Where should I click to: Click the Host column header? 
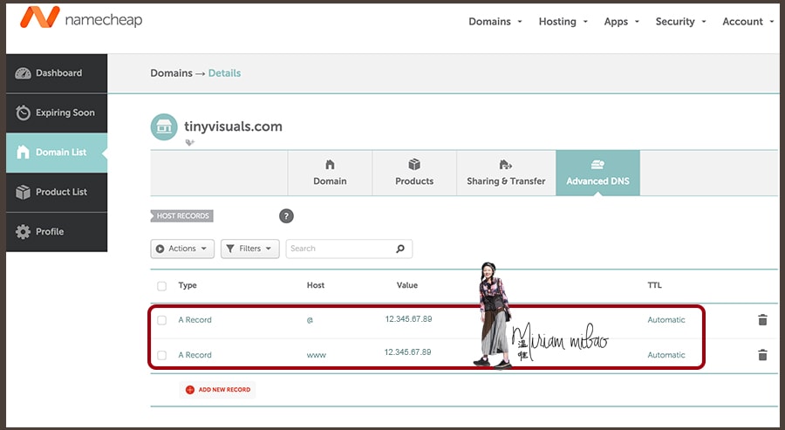tap(316, 285)
